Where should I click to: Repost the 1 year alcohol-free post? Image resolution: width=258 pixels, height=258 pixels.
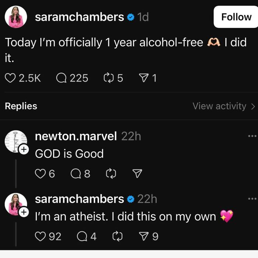coord(109,78)
